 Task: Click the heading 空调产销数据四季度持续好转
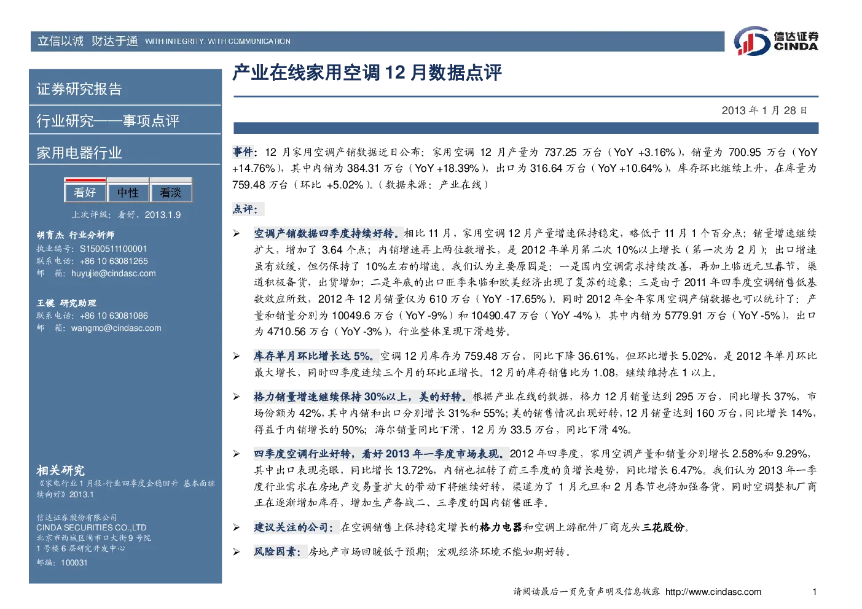(327, 233)
